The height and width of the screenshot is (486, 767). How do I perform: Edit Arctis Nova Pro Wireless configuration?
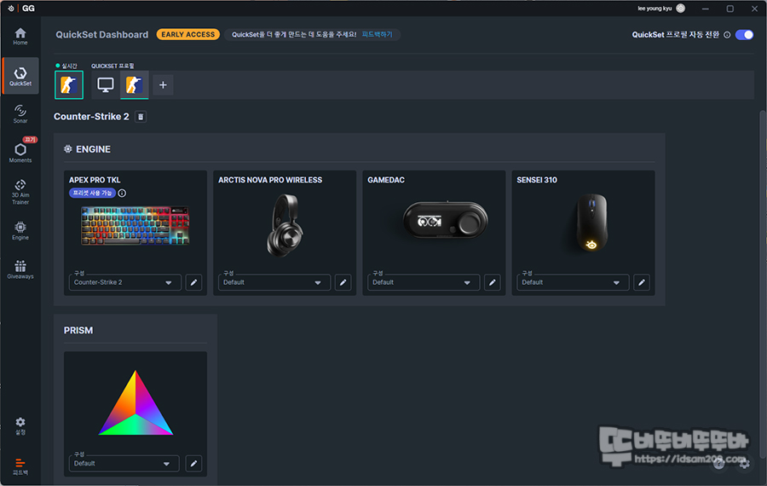(x=343, y=282)
